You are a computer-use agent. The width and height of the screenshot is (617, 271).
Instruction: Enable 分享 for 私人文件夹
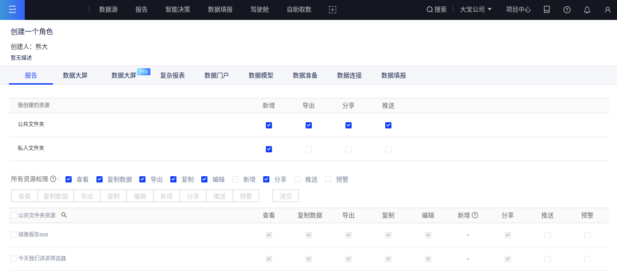(349, 149)
